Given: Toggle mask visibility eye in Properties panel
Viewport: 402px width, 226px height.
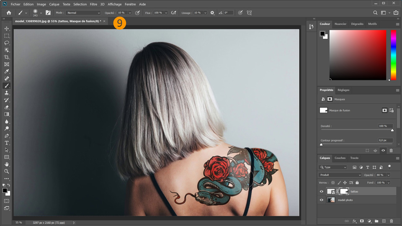Looking at the screenshot, I should point(383,151).
